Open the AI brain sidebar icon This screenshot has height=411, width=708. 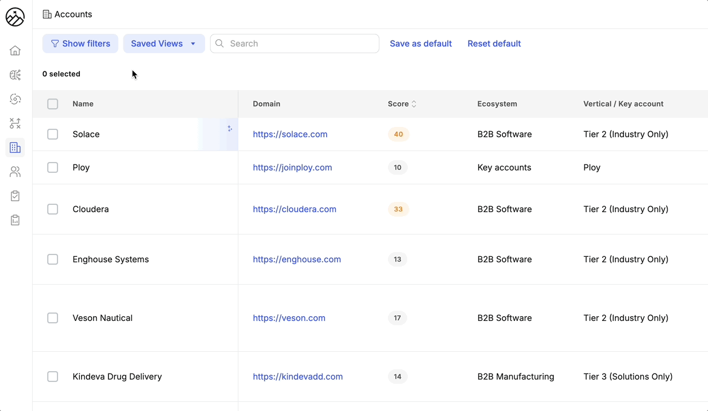(15, 75)
